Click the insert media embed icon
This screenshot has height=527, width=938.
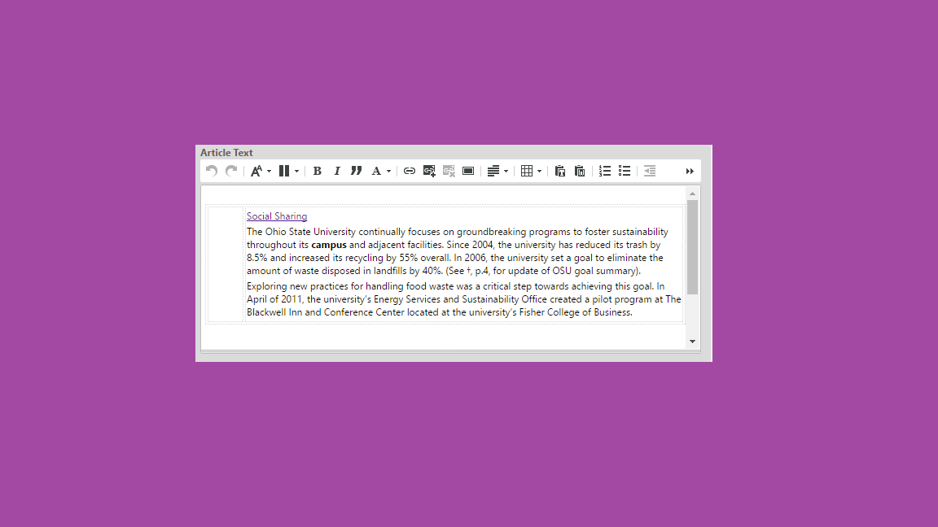point(468,171)
